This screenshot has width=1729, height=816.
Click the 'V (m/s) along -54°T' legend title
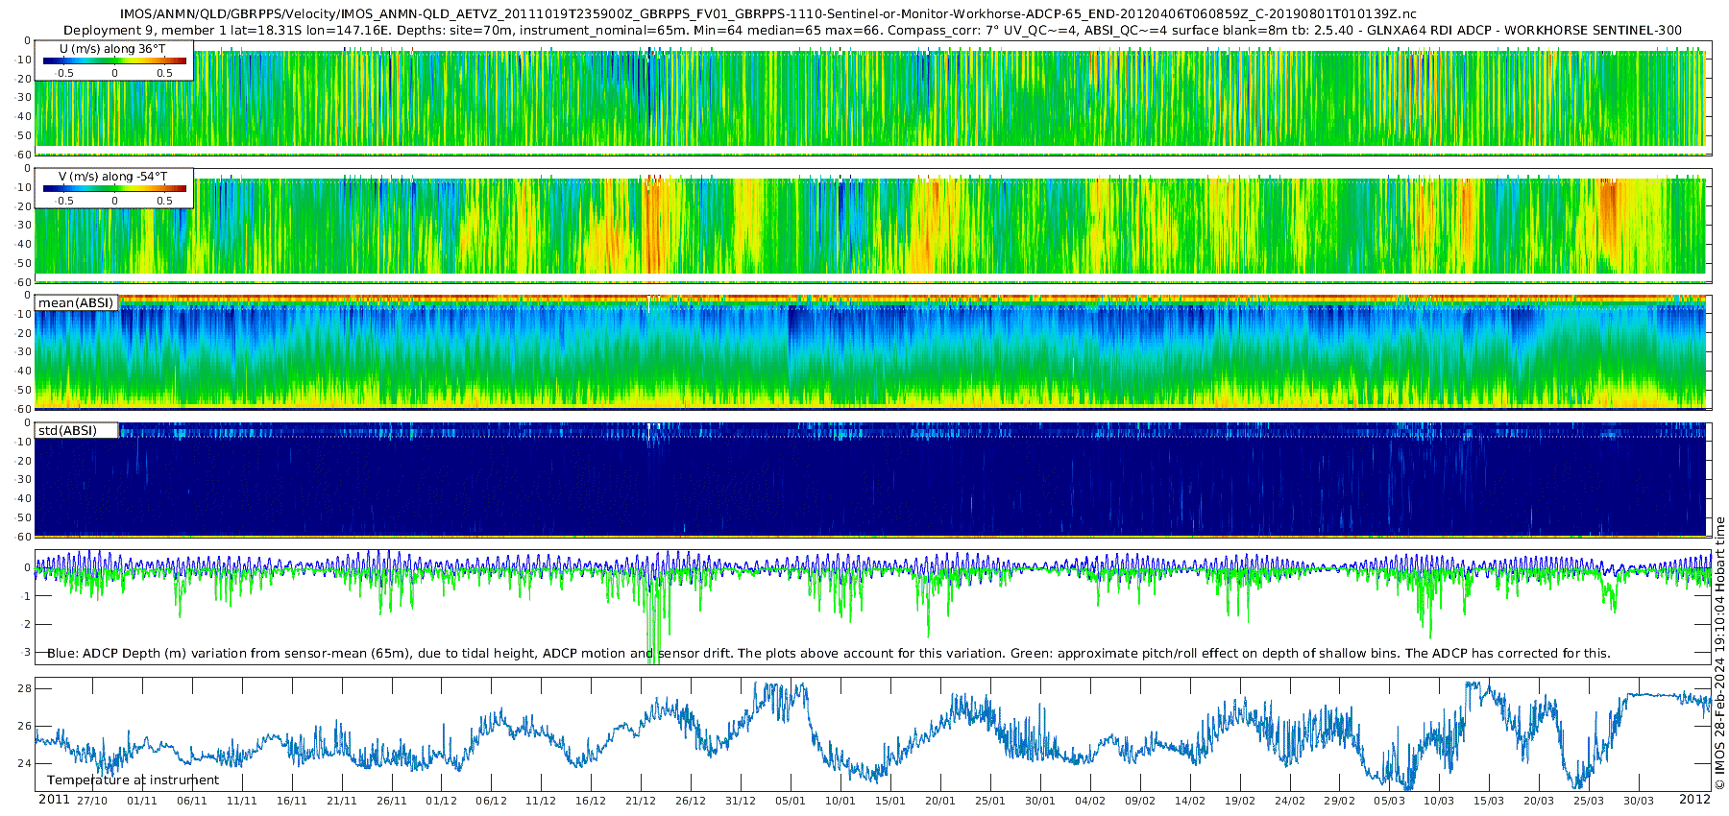pos(112,177)
